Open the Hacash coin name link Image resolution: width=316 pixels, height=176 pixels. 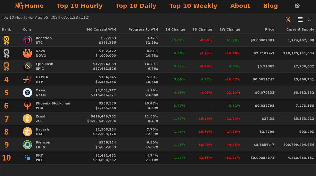coord(42,130)
